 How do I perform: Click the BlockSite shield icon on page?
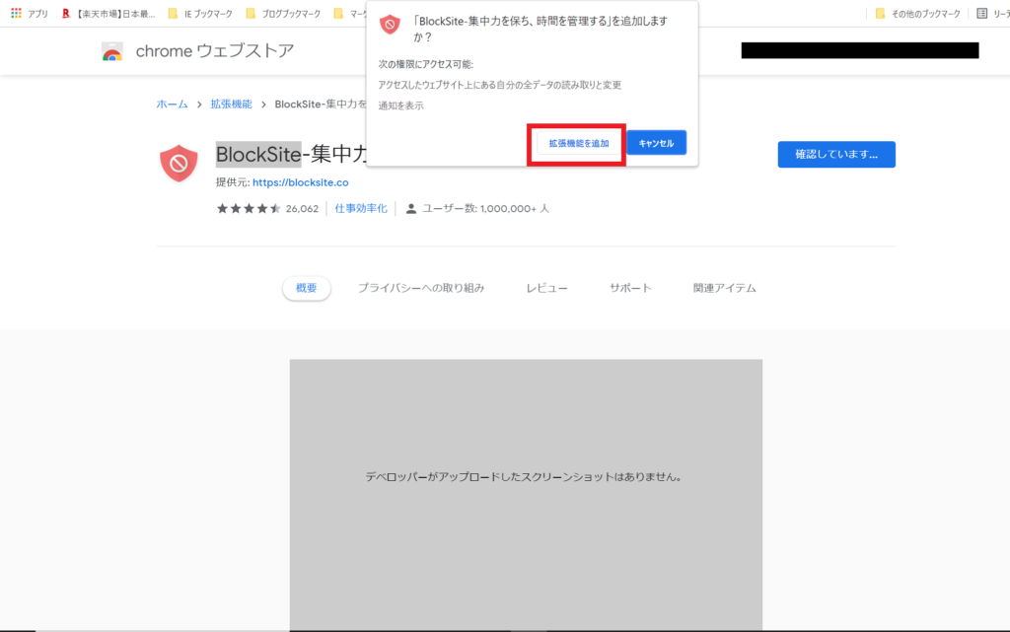[179, 163]
